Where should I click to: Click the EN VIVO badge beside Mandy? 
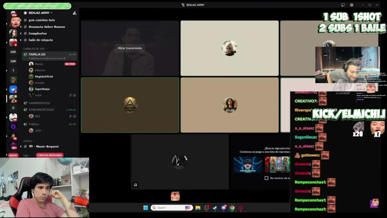[70, 64]
